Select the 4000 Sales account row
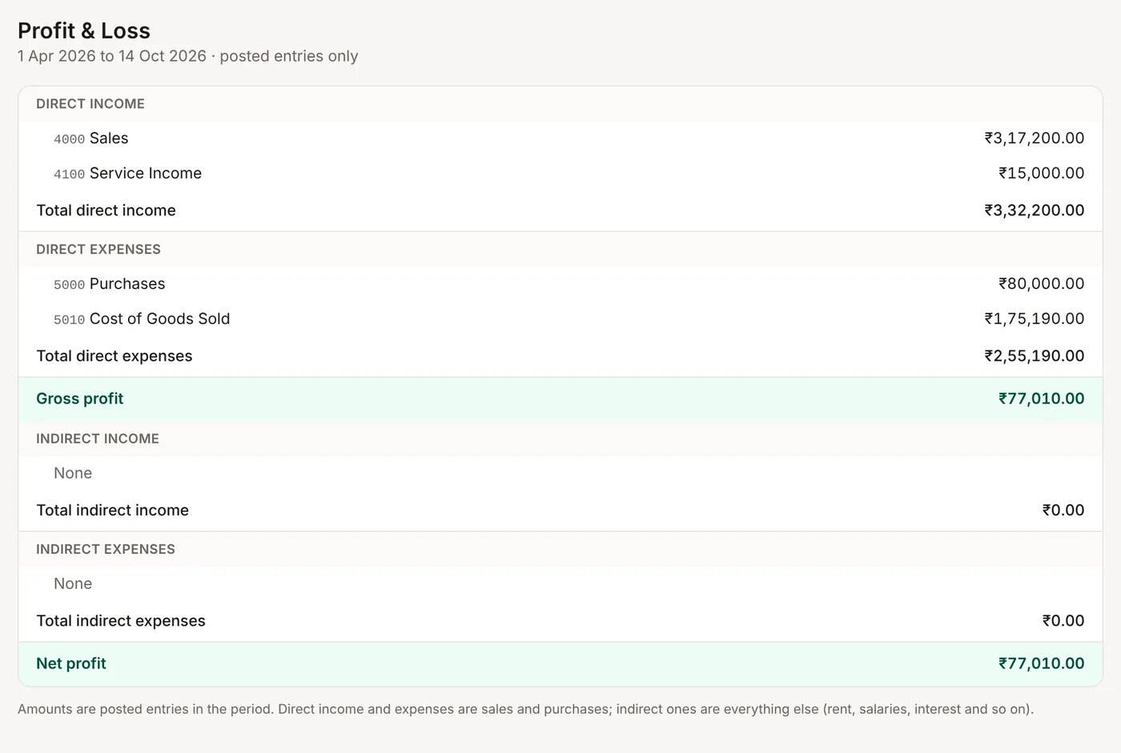Screen dimensions: 1121x753 coord(560,138)
